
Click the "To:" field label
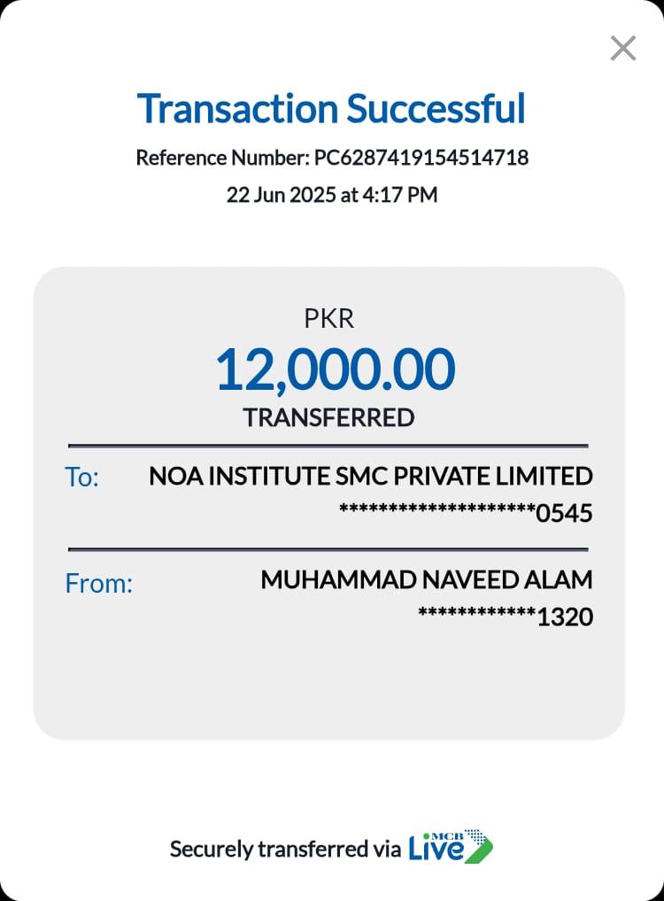click(x=82, y=478)
